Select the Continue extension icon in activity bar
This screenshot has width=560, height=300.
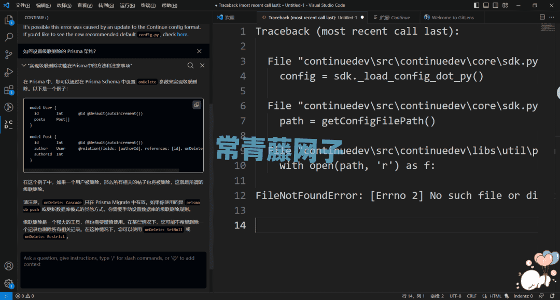9,124
